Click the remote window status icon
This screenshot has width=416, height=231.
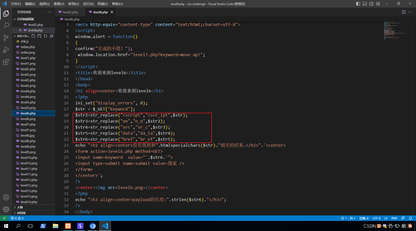pos(4,218)
